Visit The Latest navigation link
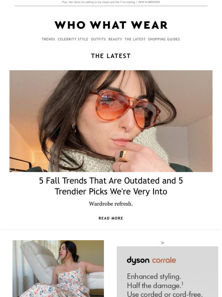 pos(135,39)
